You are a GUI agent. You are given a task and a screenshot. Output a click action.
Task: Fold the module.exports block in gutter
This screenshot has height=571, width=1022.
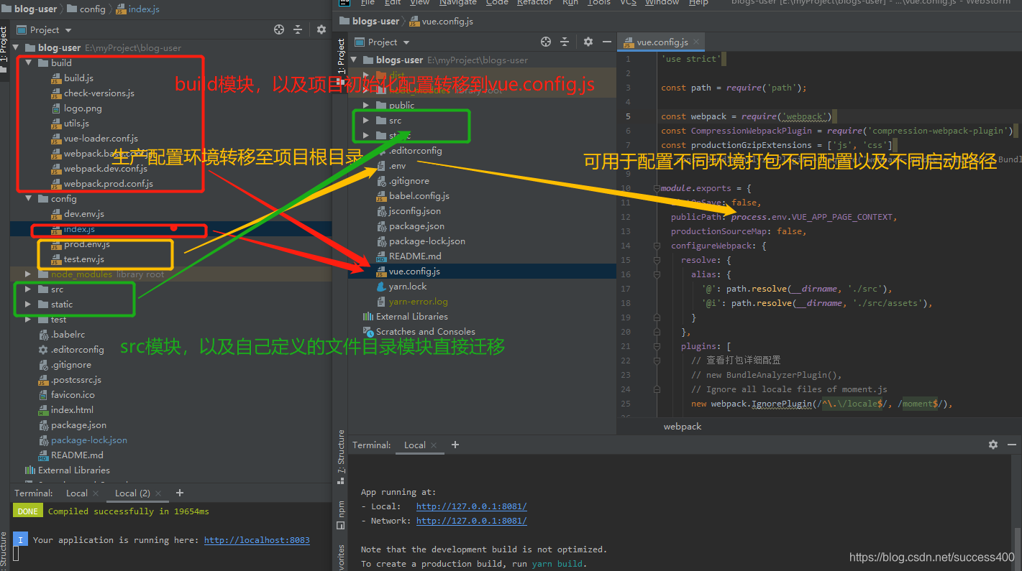[x=656, y=188]
